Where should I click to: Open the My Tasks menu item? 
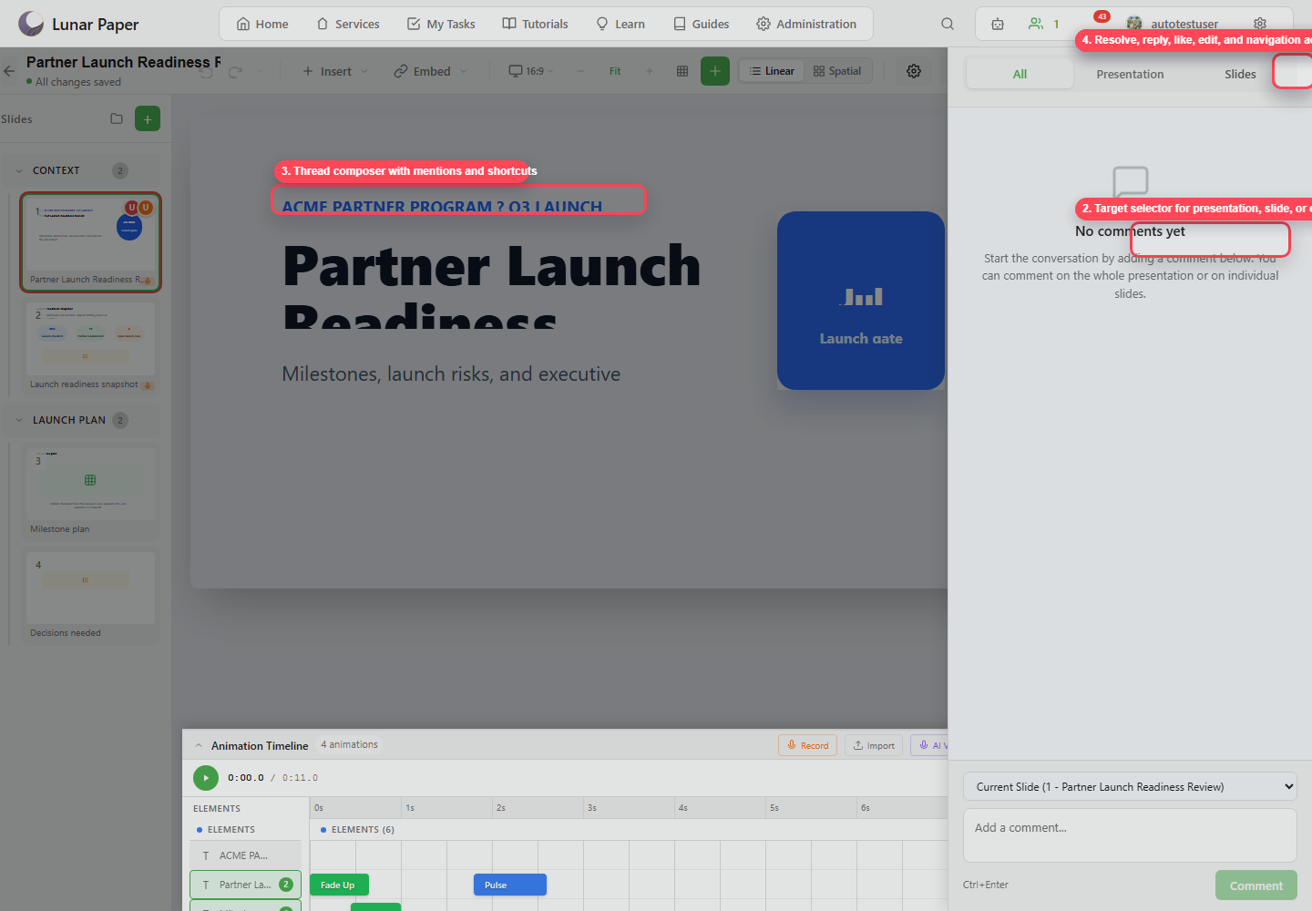pyautogui.click(x=441, y=24)
